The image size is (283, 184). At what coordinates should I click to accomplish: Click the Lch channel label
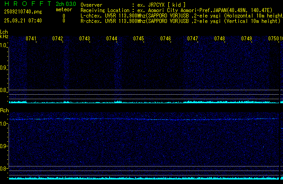coord(4,32)
